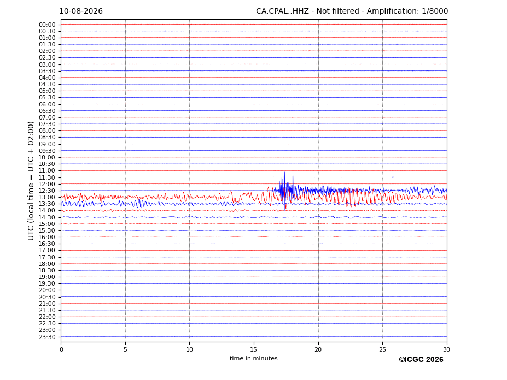Click the 02:30 time row label
The width and height of the screenshot is (507, 380).
click(x=47, y=57)
